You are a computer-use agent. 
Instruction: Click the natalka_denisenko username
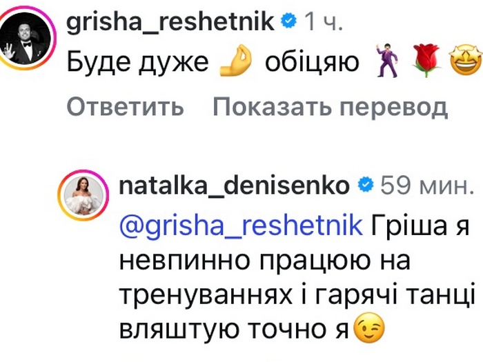pos(234,185)
